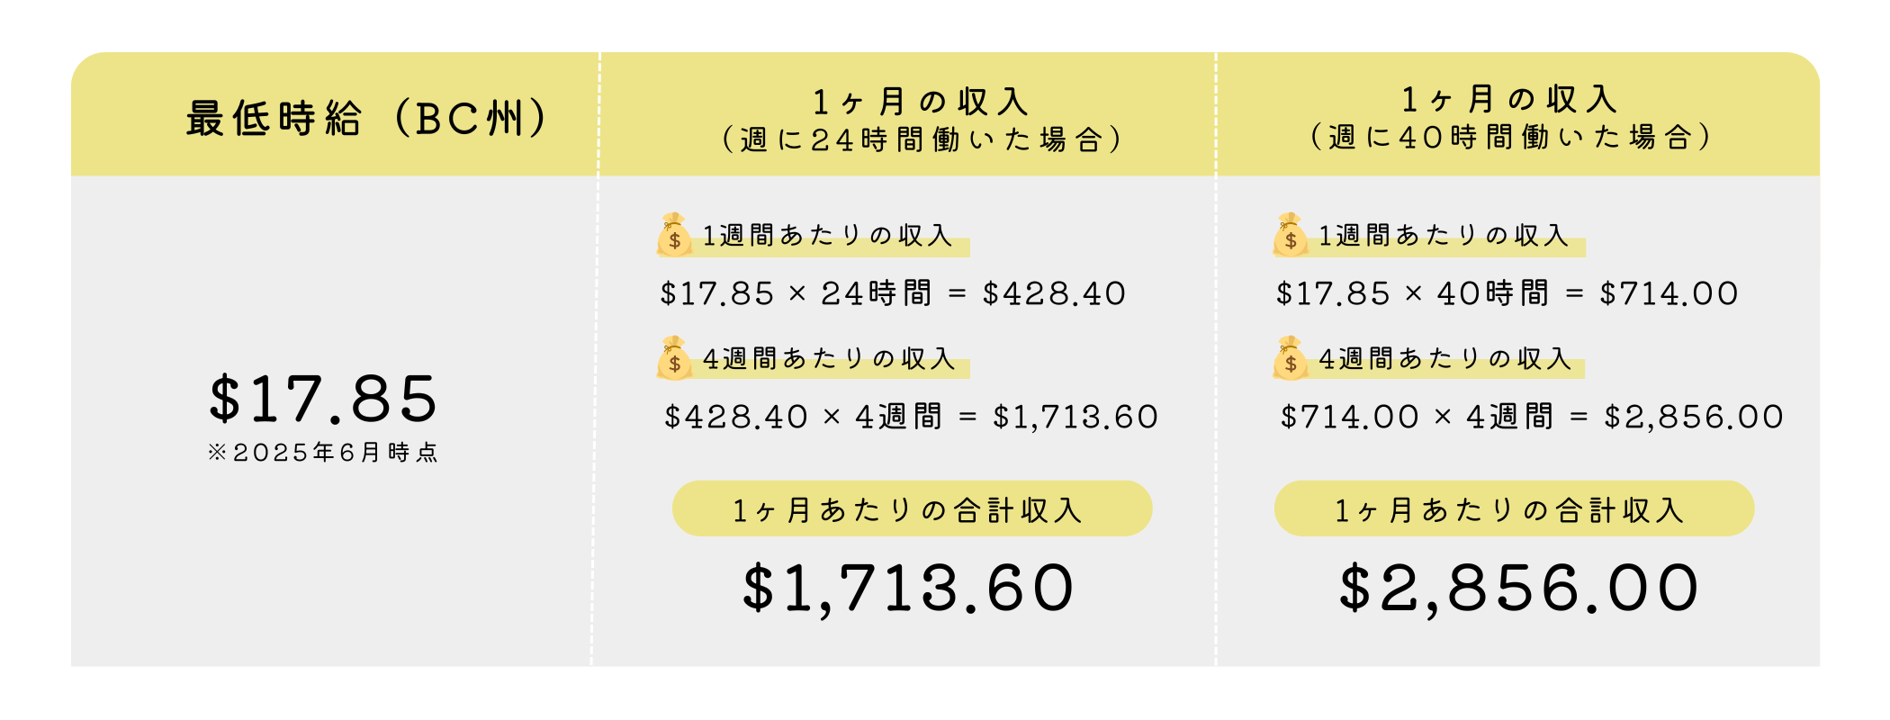The image size is (1890, 720).
Task: Click the 1週間あたりの収入 label in 24時間 column
Action: tap(827, 236)
